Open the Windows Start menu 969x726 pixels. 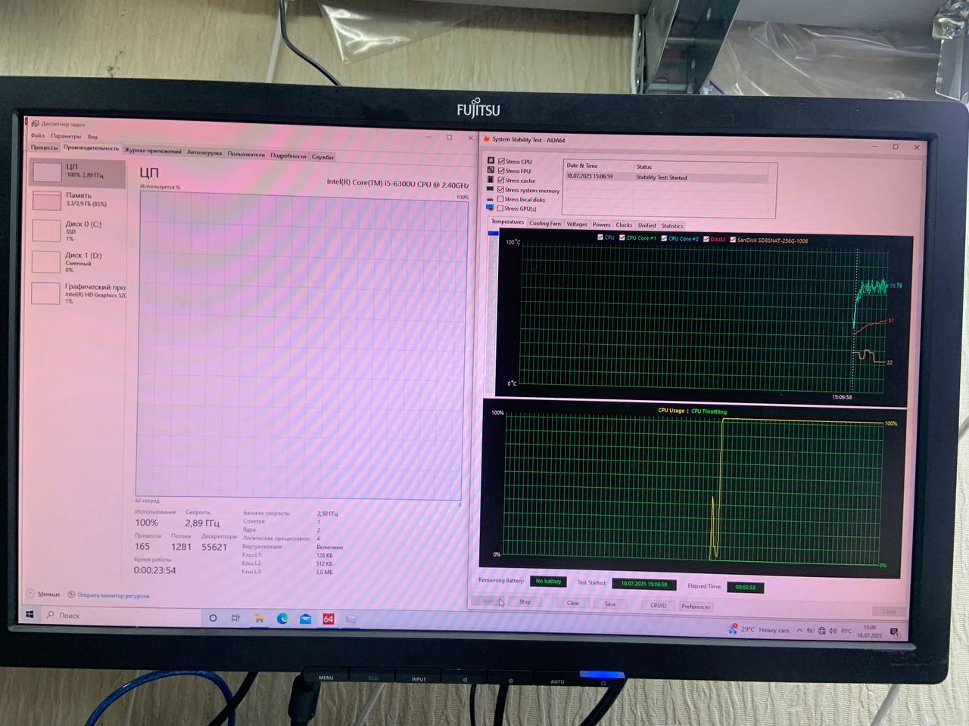click(30, 615)
